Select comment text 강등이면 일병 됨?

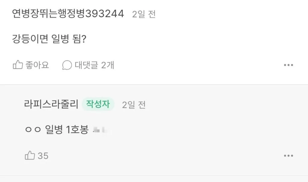point(49,39)
